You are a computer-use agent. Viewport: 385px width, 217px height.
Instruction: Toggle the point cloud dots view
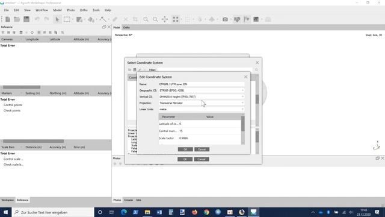coord(175,19)
